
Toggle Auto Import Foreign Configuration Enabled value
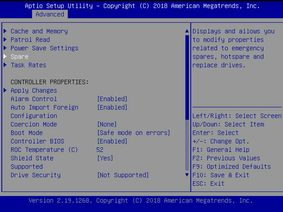coord(112,107)
